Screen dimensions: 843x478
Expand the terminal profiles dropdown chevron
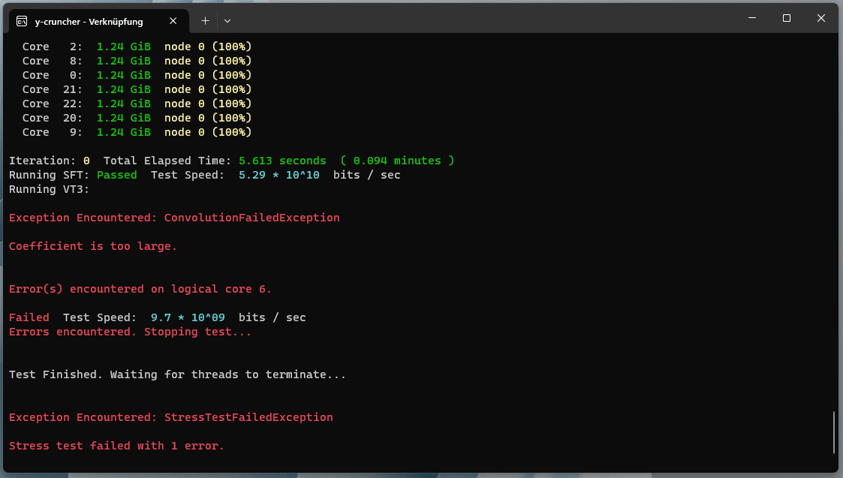[227, 21]
